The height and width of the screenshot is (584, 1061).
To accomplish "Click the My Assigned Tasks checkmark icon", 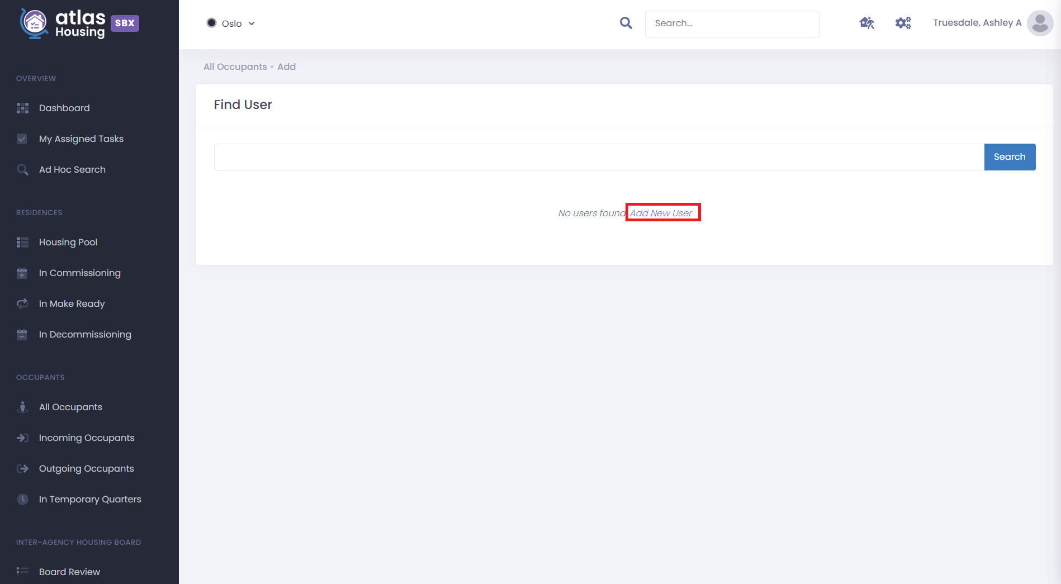I will [x=22, y=139].
